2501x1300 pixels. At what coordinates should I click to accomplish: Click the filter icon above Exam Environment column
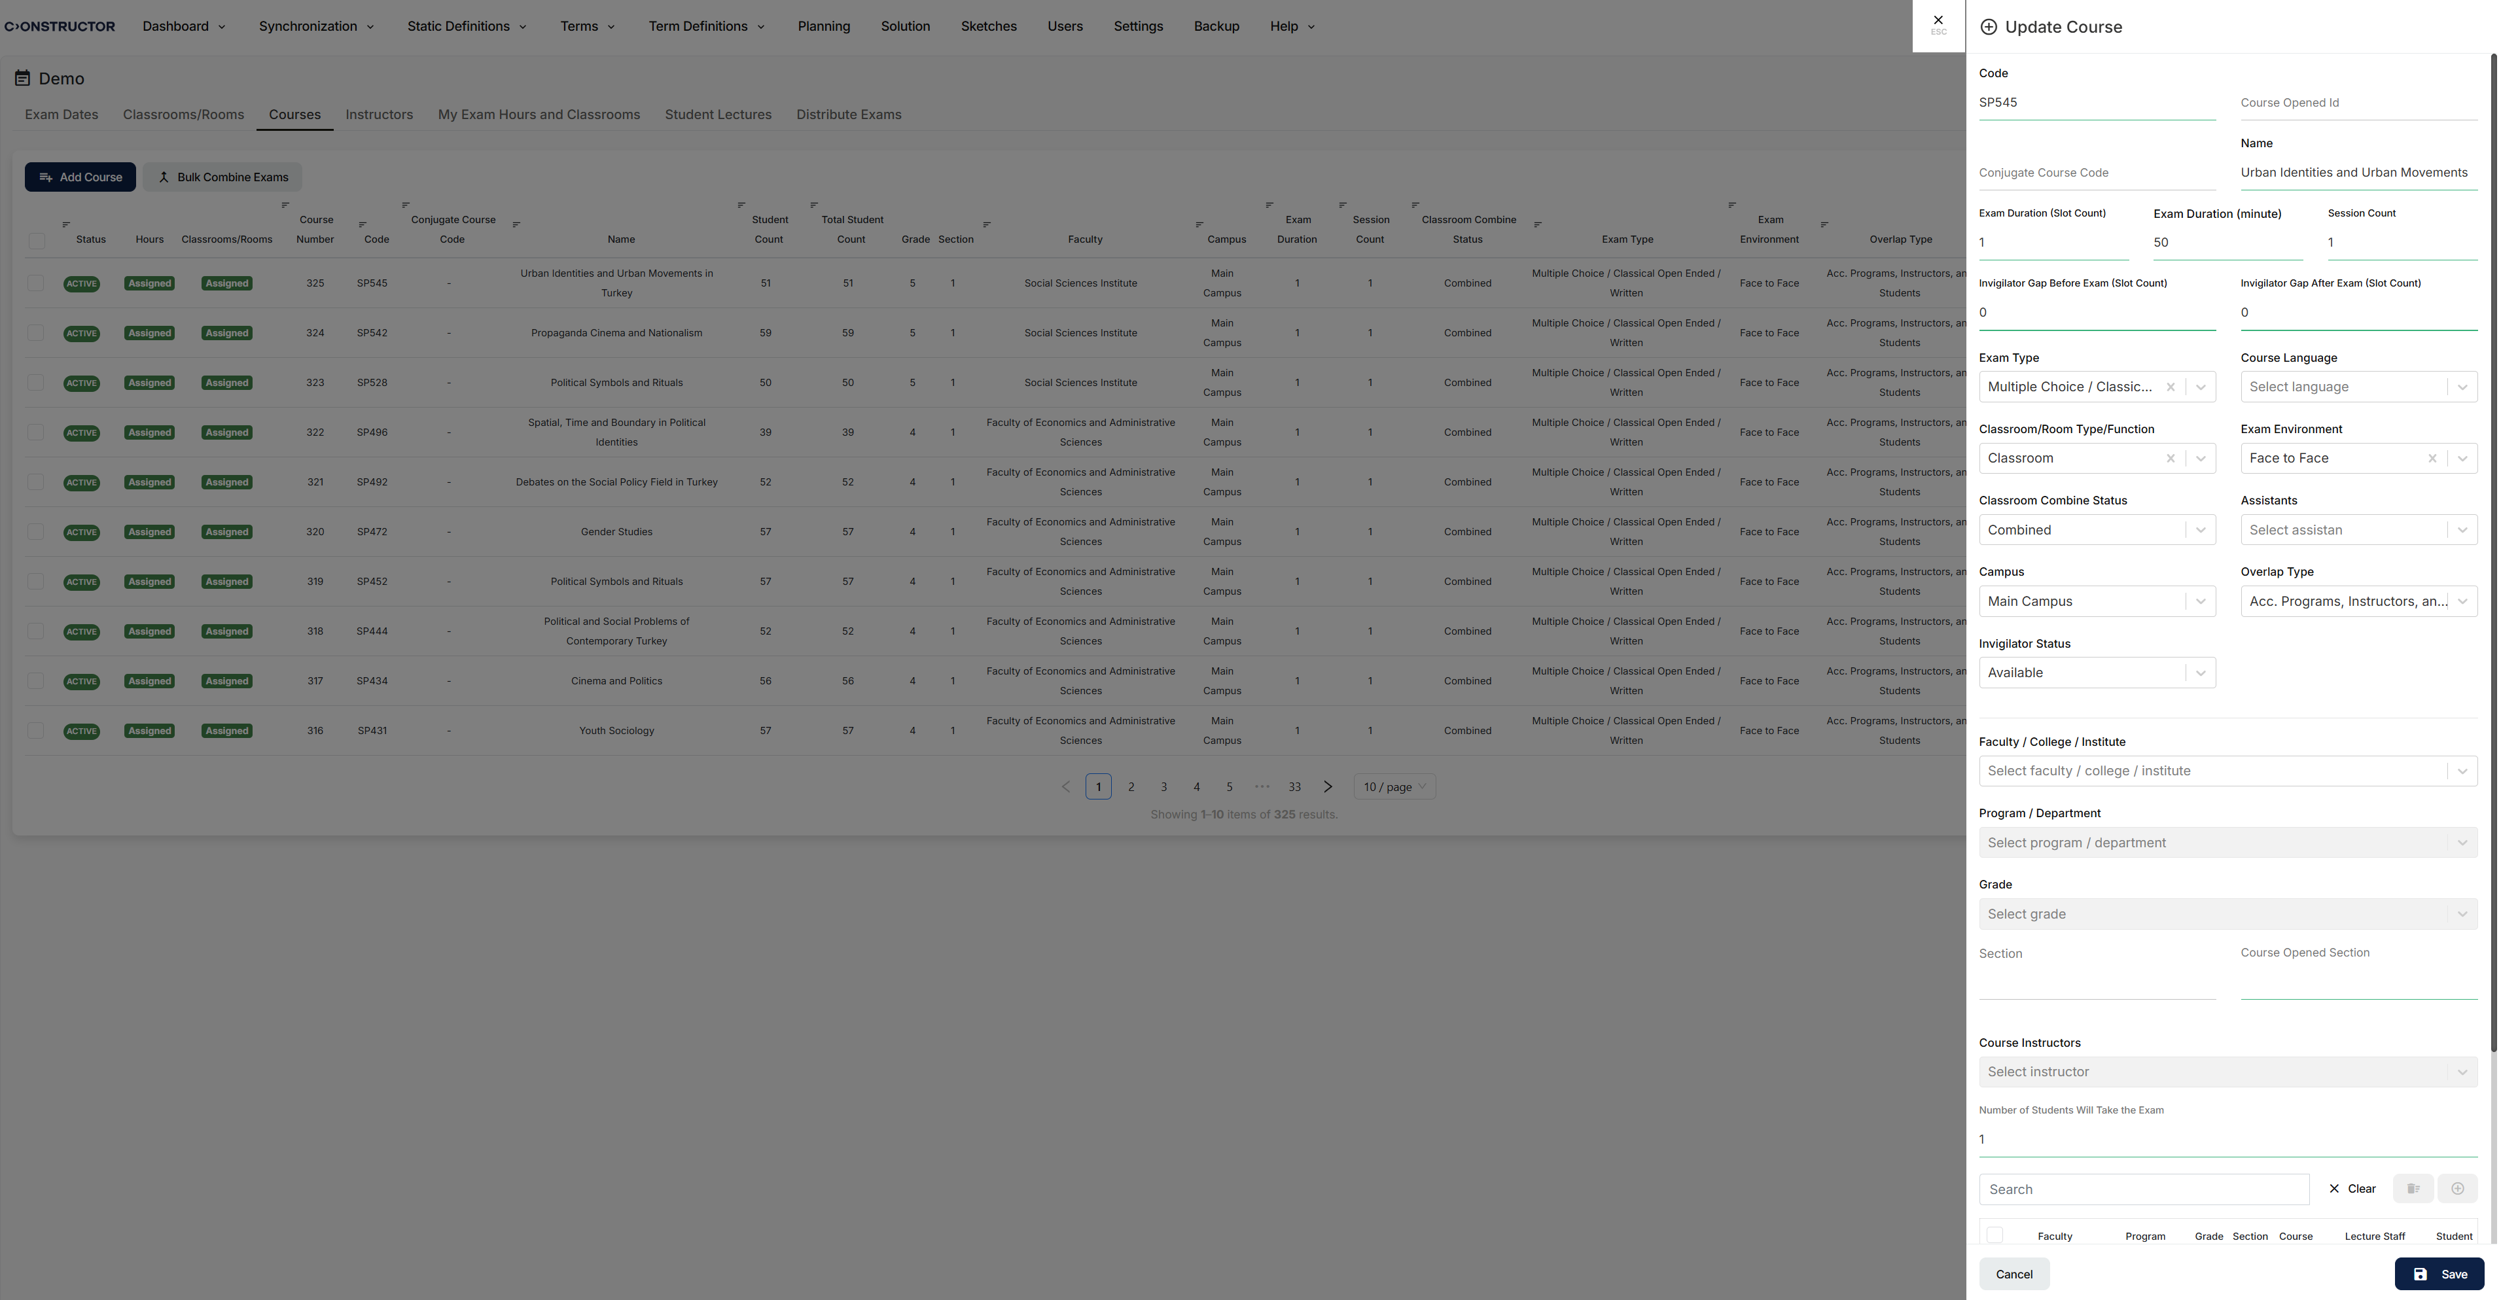tap(1733, 205)
